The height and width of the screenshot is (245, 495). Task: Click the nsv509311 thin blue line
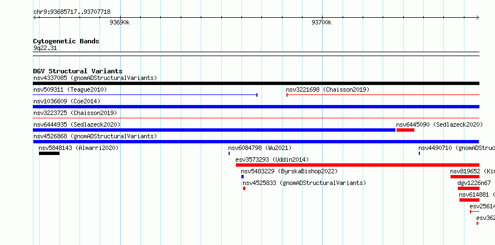point(146,95)
